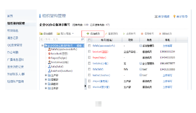196x113 pixels.
Task: Click 编辑 link on root tree node
Action: [x=79, y=46]
